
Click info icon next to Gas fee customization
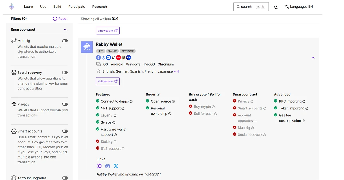pyautogui.click(x=303, y=121)
